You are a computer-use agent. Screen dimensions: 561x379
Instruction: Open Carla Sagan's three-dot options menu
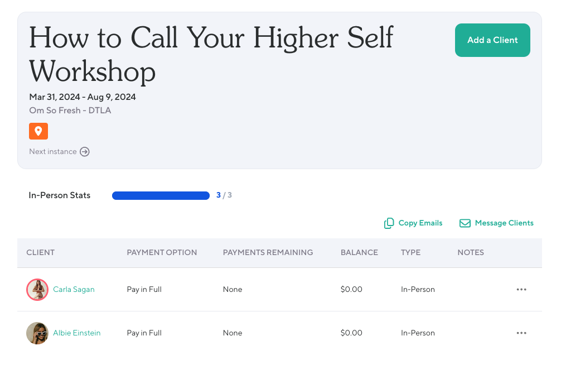521,290
